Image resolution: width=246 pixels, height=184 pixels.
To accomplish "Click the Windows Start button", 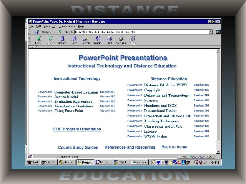I will [x=33, y=163].
